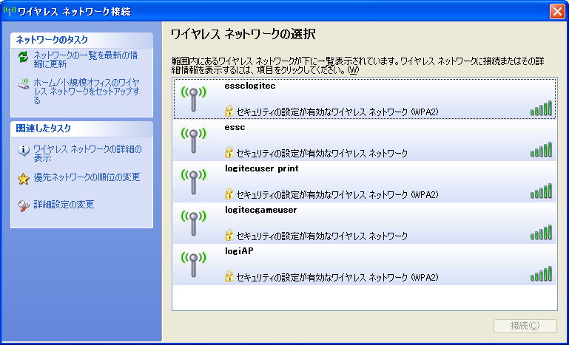The width and height of the screenshot is (569, 345).
Task: Click signal strength bars for essclogitec
Action: tap(541, 108)
